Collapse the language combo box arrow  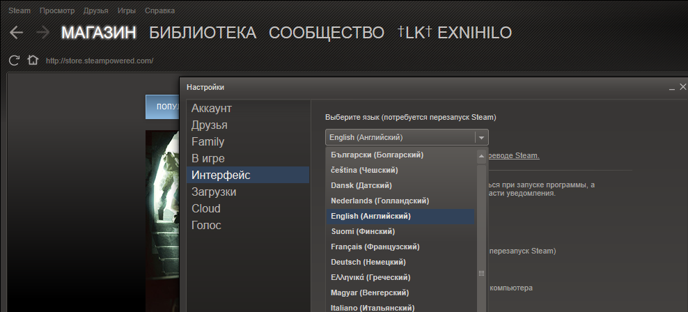coord(481,138)
